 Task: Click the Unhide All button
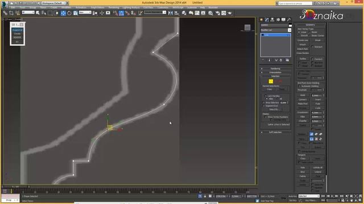pyautogui.click(x=317, y=168)
